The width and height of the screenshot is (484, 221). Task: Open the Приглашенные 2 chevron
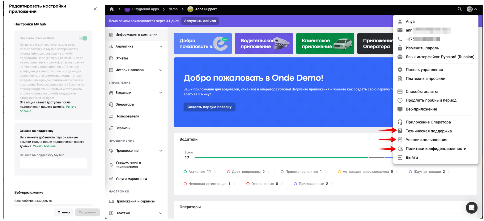(x=332, y=184)
